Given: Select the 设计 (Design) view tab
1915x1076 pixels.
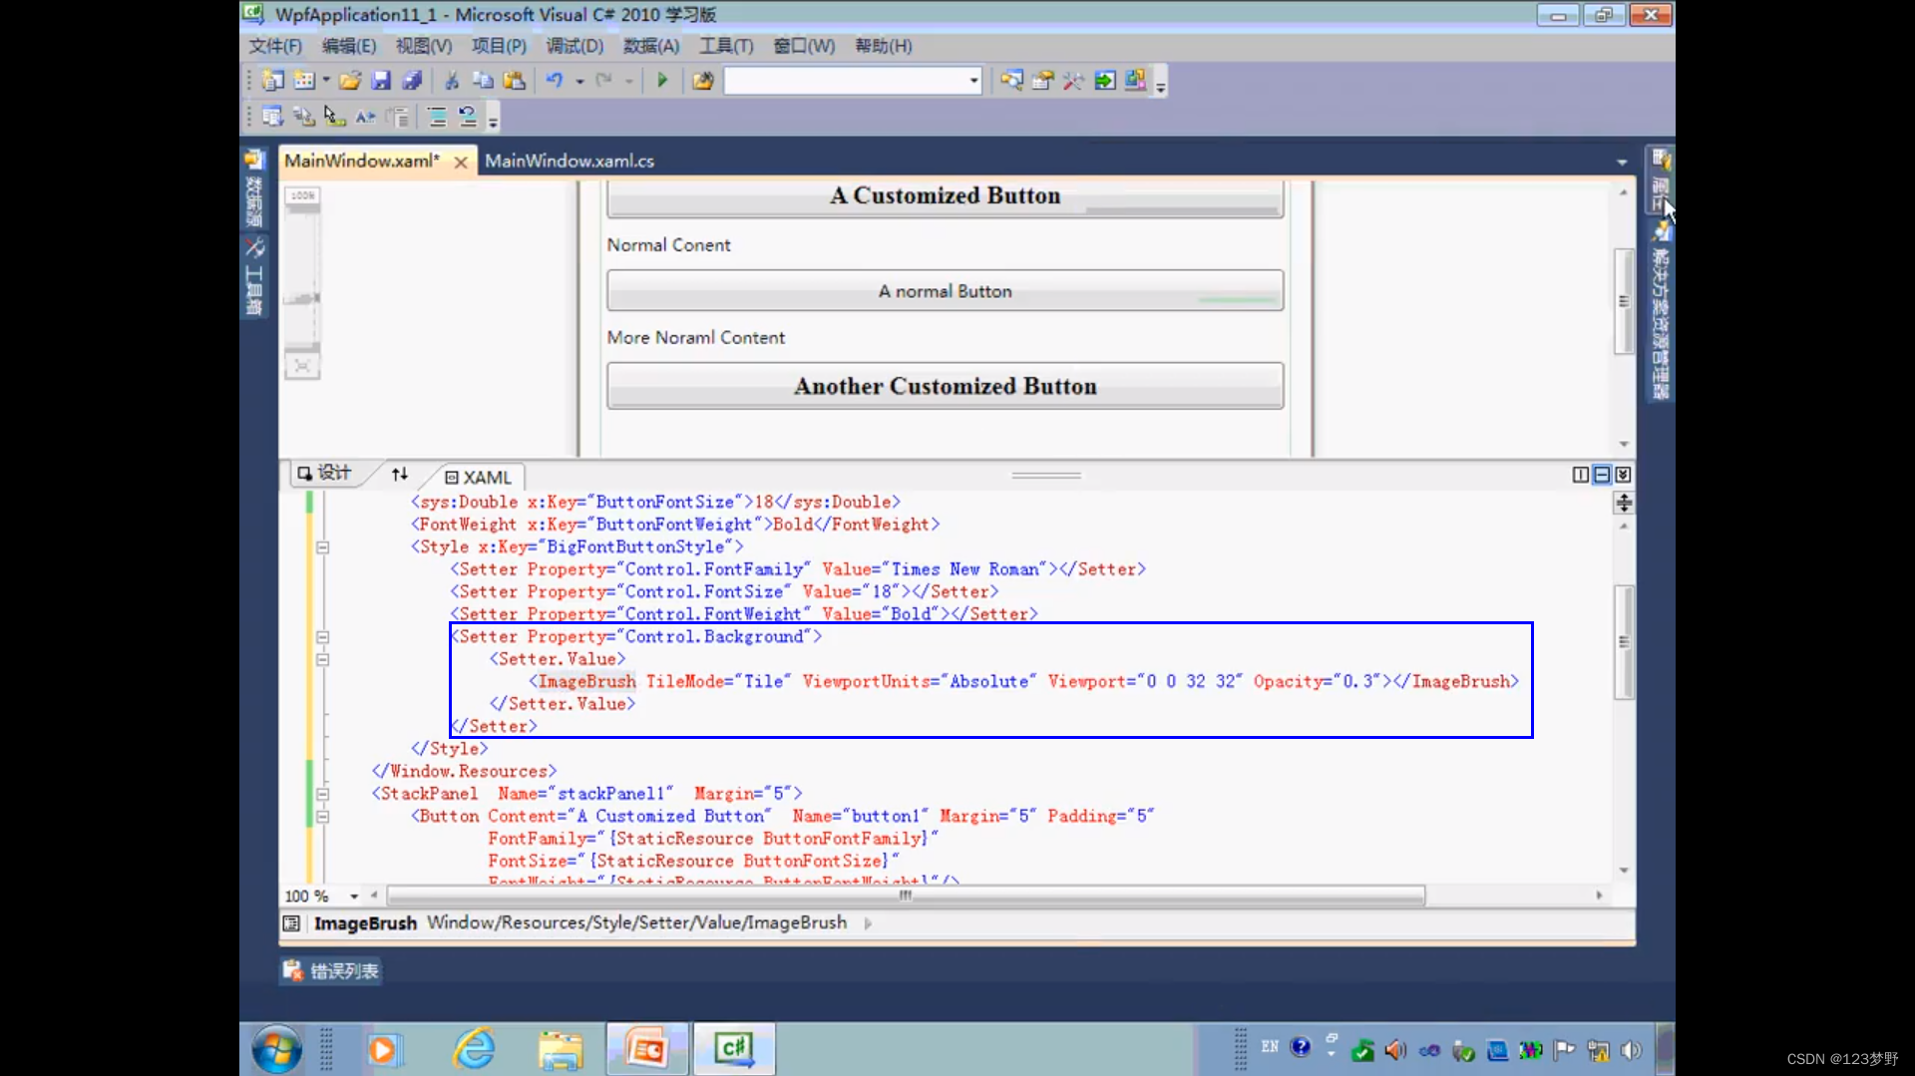Looking at the screenshot, I should (325, 473).
